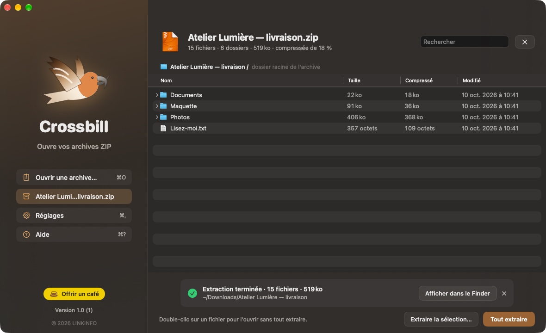Expand the Photos folder disclosure arrow
The image size is (546, 333).
[157, 117]
